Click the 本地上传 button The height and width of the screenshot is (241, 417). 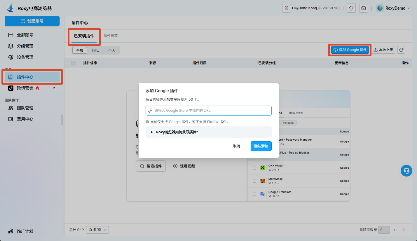pos(383,50)
